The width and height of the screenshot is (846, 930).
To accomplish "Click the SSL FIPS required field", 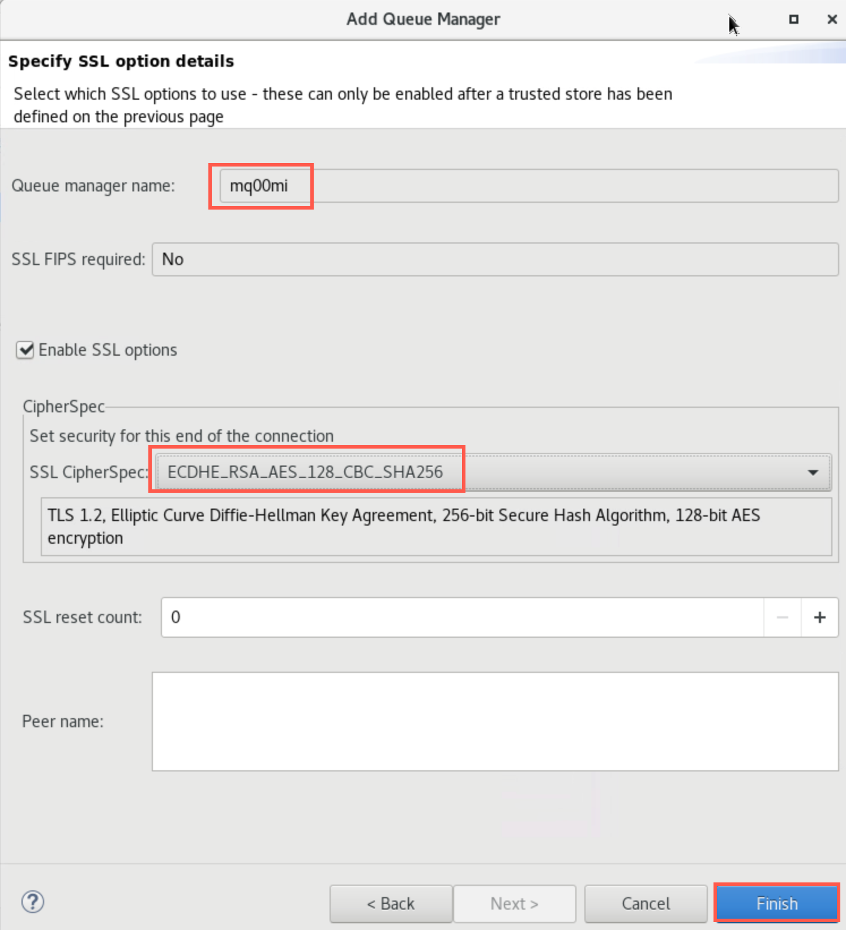I will tap(495, 259).
